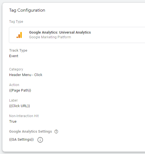Click the Category field label

pos(16,69)
